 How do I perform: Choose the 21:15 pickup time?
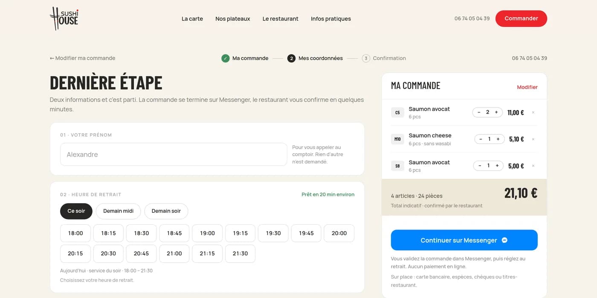coord(207,254)
